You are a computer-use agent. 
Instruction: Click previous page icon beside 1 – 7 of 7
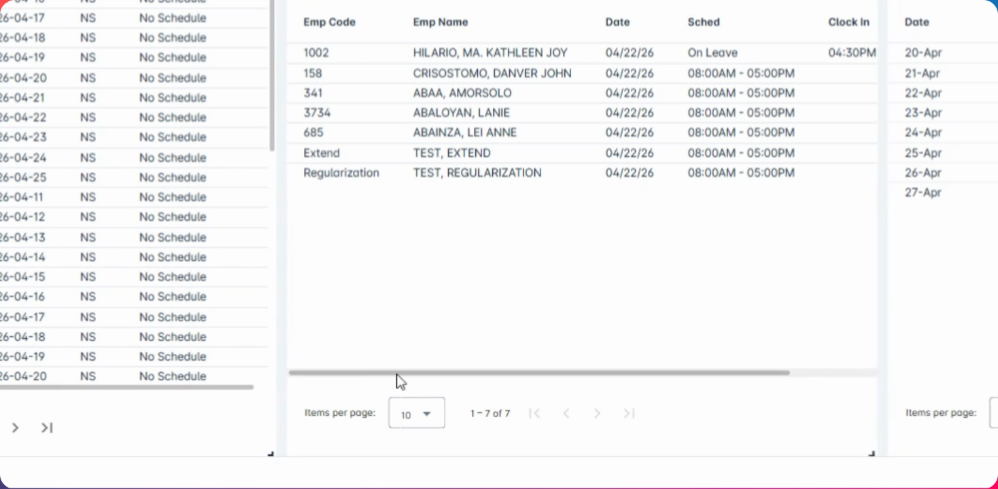coord(566,413)
